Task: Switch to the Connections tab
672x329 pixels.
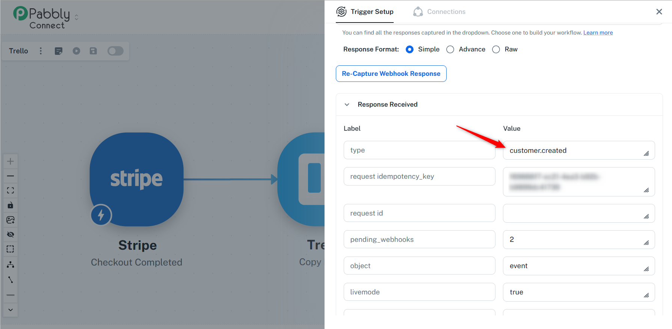Action: [x=439, y=12]
